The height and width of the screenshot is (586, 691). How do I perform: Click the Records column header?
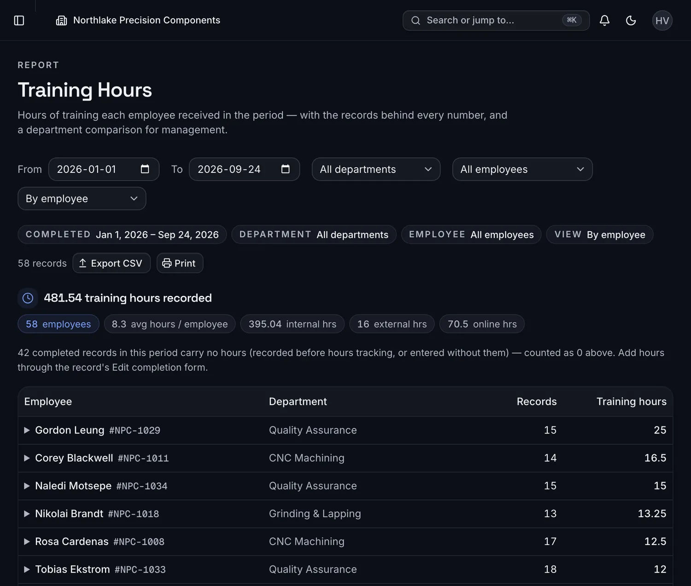coord(537,402)
